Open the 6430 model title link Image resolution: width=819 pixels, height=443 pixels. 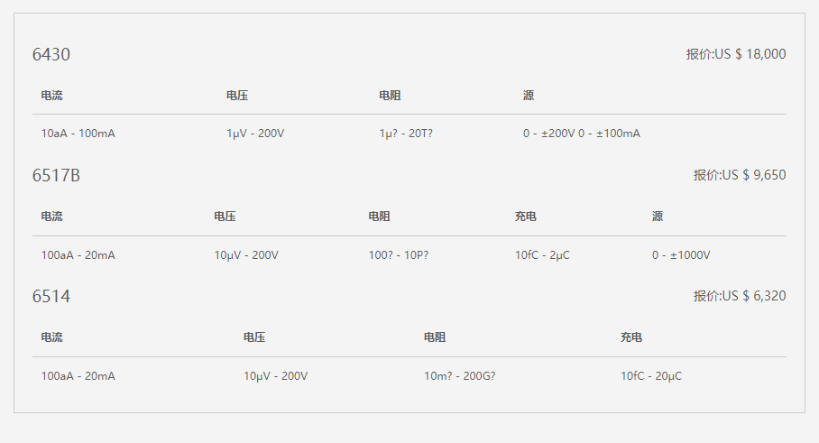51,55
